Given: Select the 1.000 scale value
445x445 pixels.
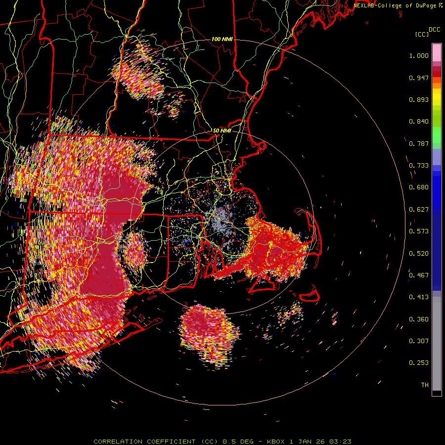Looking at the screenshot, I should pos(419,55).
